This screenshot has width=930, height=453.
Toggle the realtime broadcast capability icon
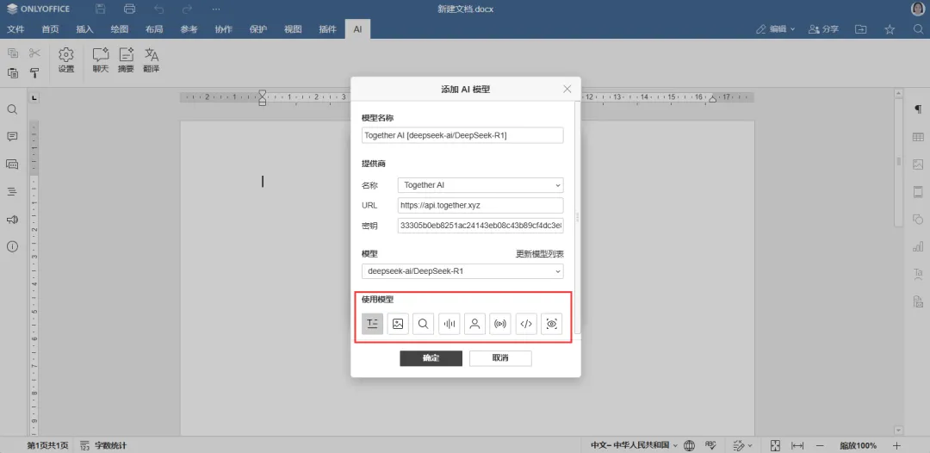tap(500, 324)
